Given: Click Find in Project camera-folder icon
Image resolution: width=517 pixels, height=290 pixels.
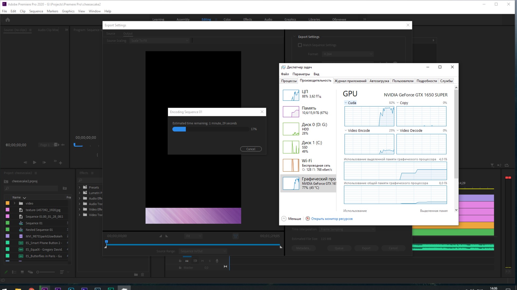Looking at the screenshot, I should 65,188.
